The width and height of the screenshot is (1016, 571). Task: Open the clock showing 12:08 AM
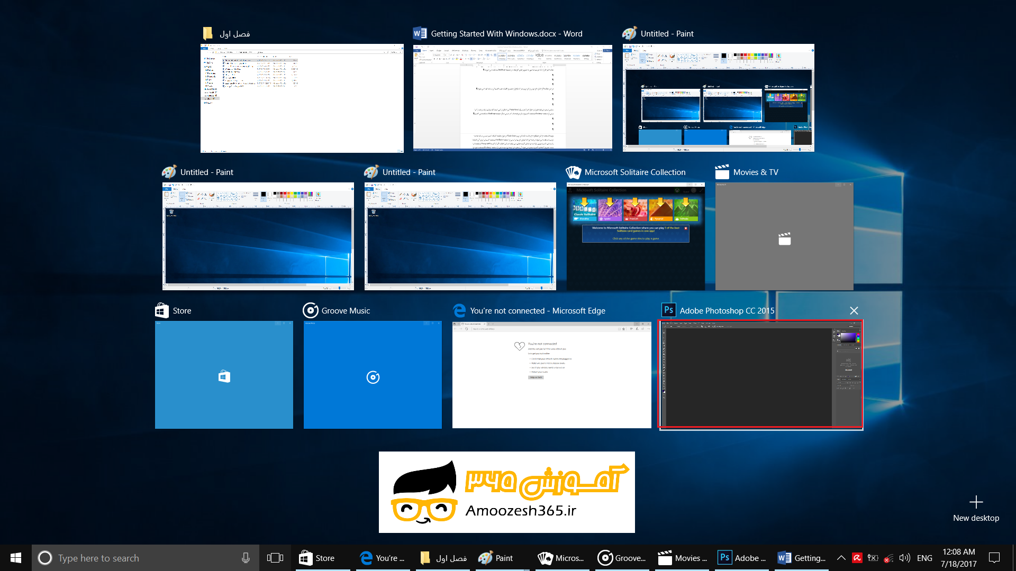(x=958, y=558)
